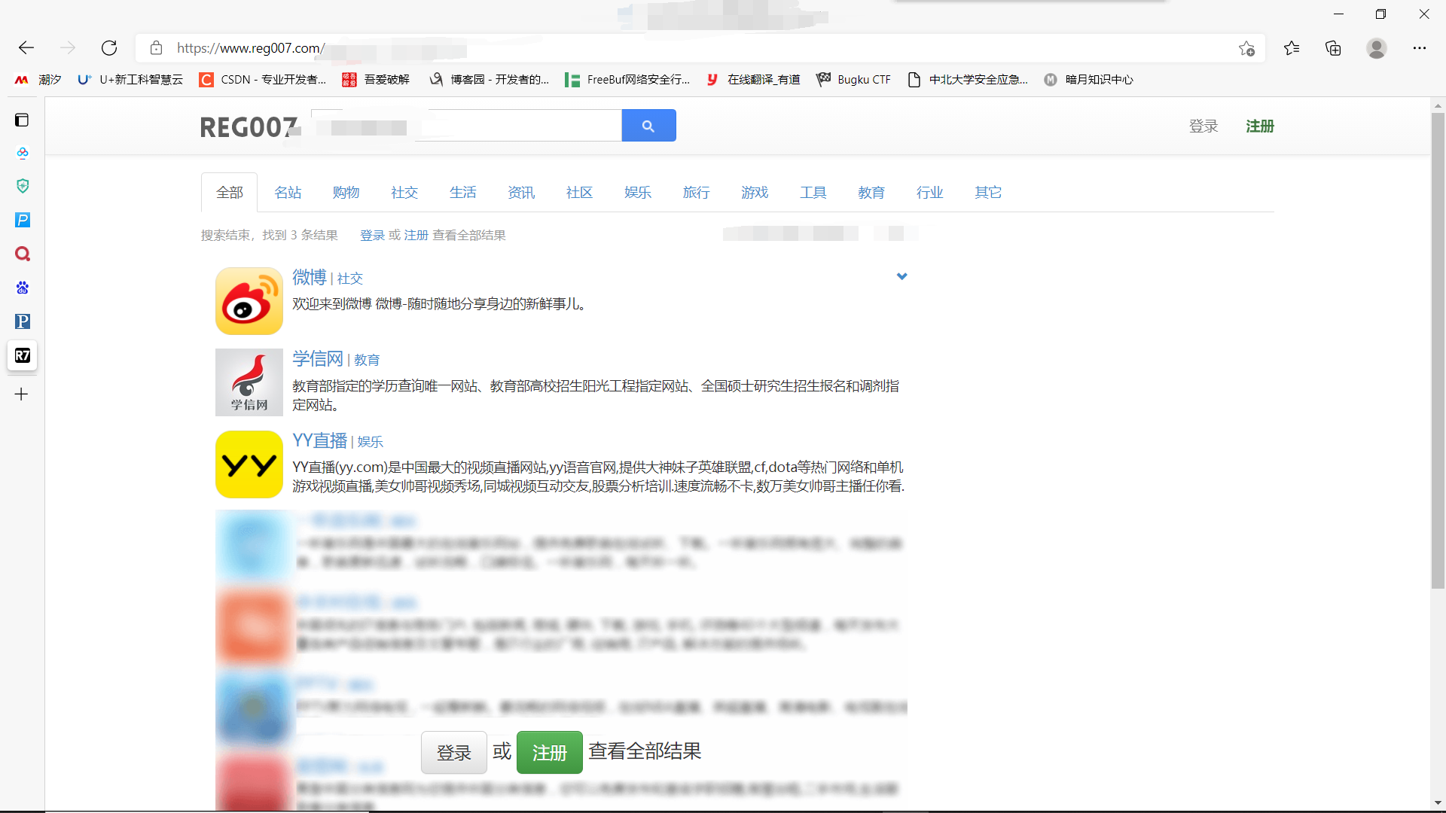This screenshot has height=813, width=1446.
Task: Switch to the 行业 tab
Action: (x=930, y=193)
